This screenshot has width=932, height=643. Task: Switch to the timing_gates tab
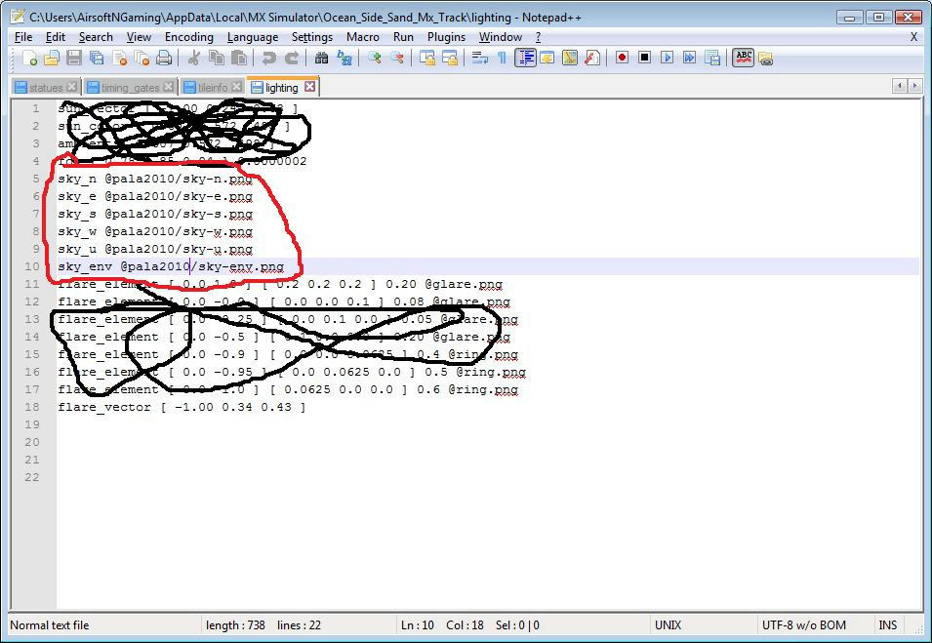point(130,88)
